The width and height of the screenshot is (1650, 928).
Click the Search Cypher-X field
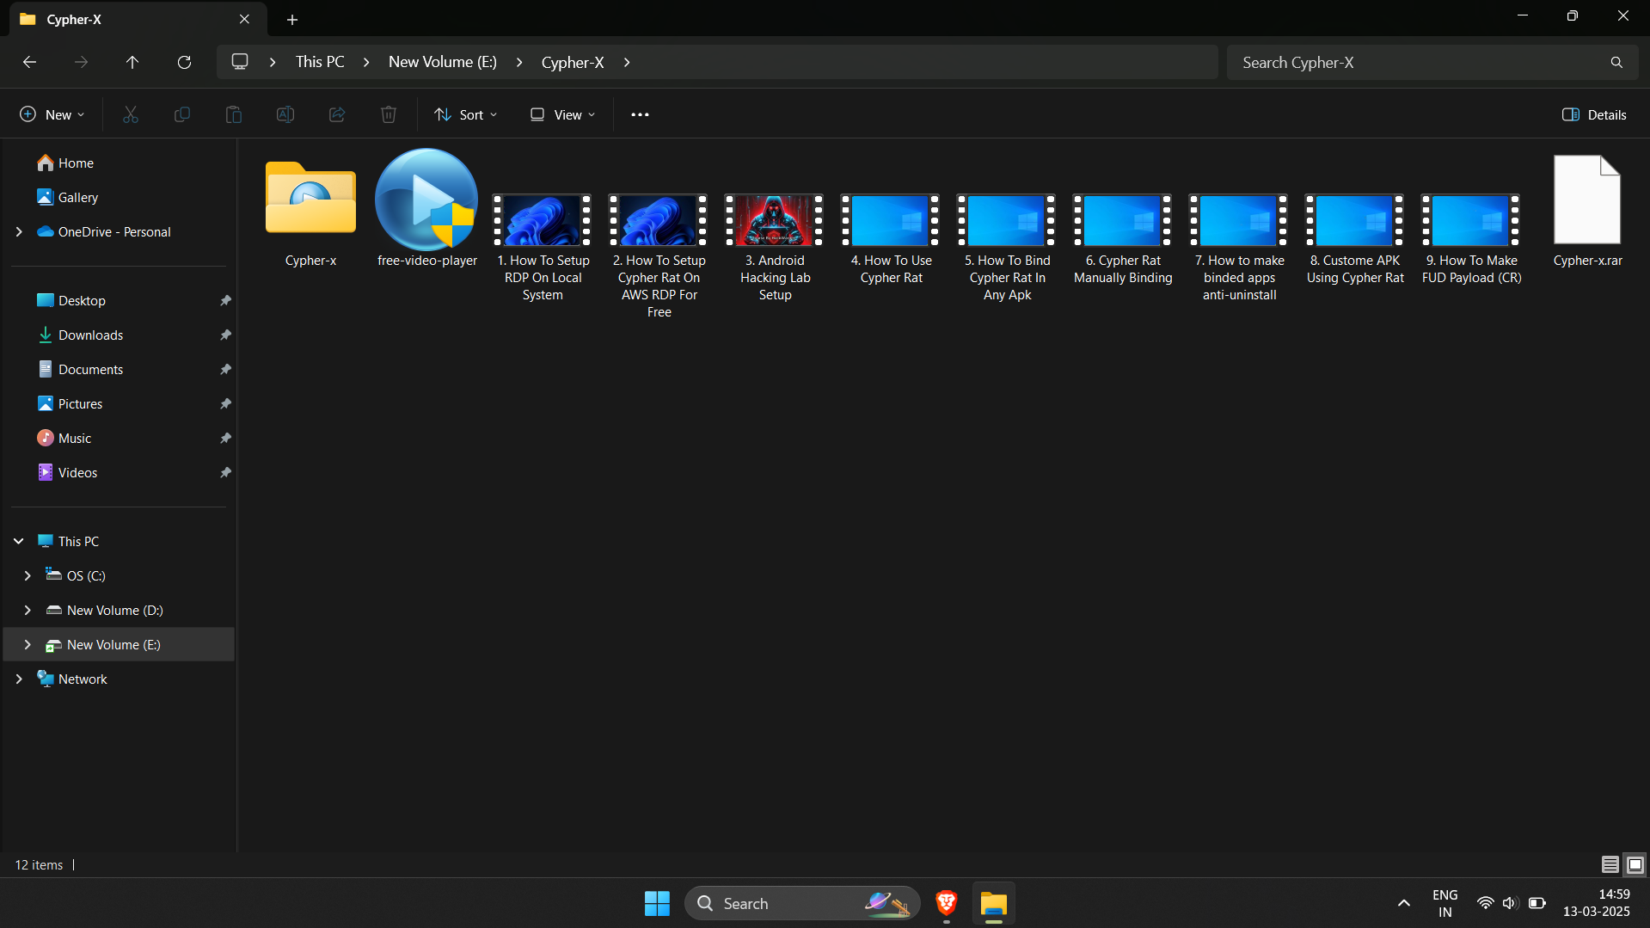click(1432, 62)
